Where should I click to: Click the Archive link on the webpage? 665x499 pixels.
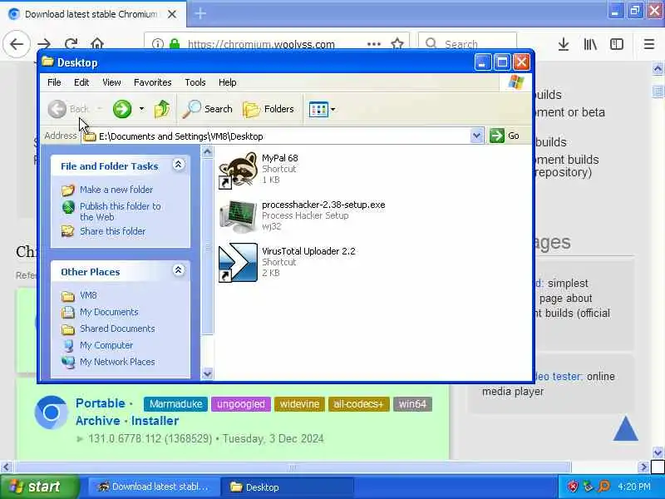97,421
